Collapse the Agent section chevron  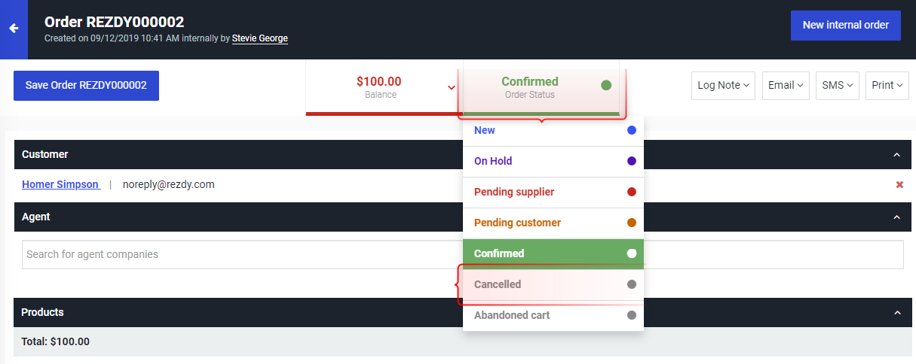click(896, 217)
